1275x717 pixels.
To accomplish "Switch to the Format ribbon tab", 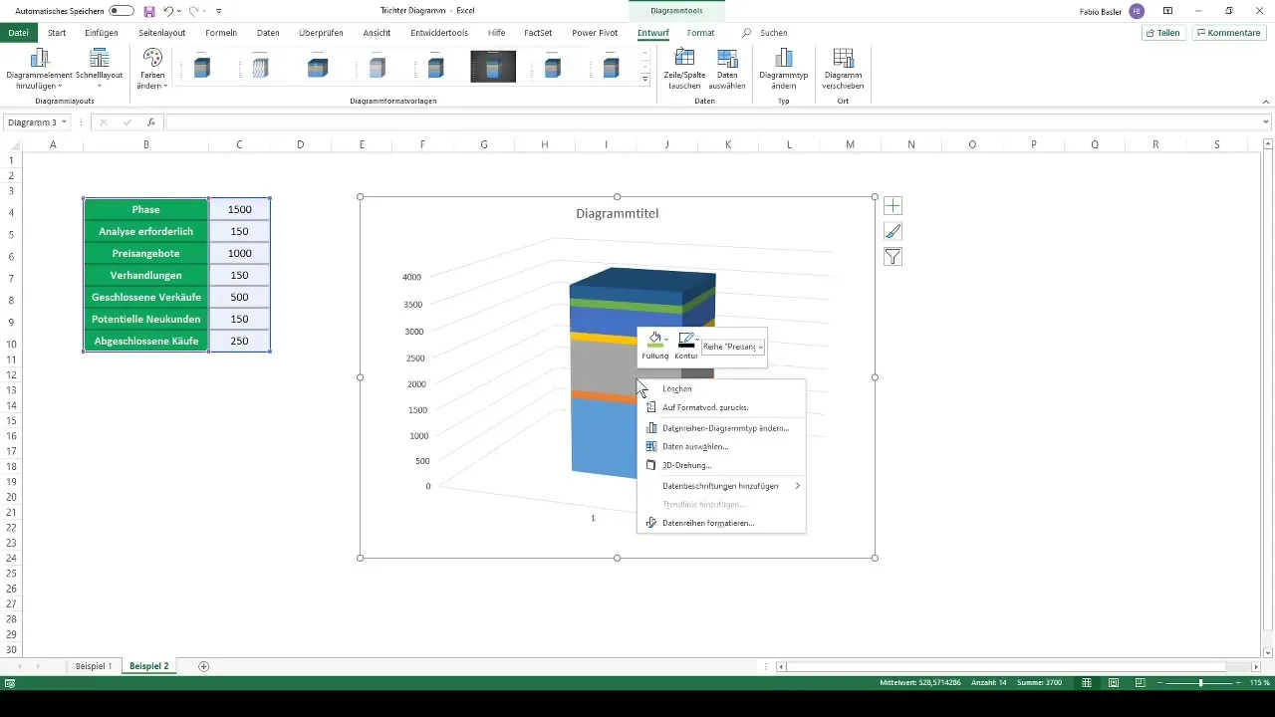I will tap(700, 33).
